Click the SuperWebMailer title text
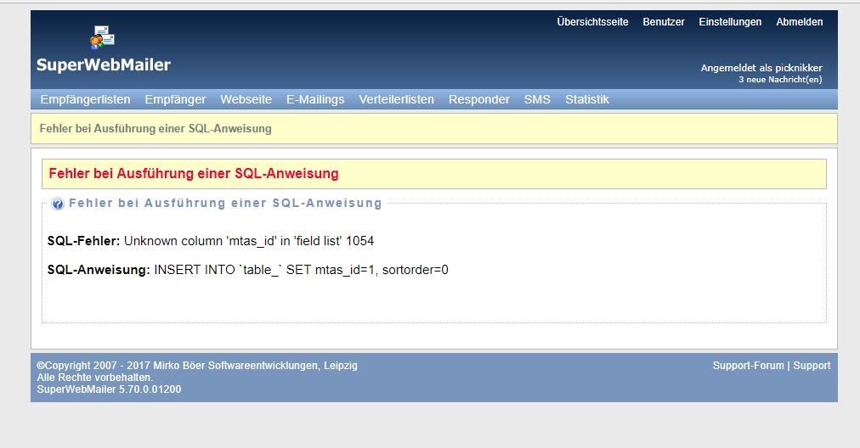Image resolution: width=860 pixels, height=448 pixels. (103, 65)
